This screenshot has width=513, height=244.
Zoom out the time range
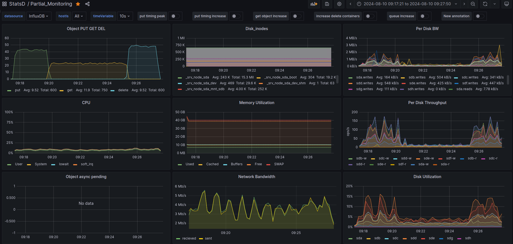coord(473,4)
